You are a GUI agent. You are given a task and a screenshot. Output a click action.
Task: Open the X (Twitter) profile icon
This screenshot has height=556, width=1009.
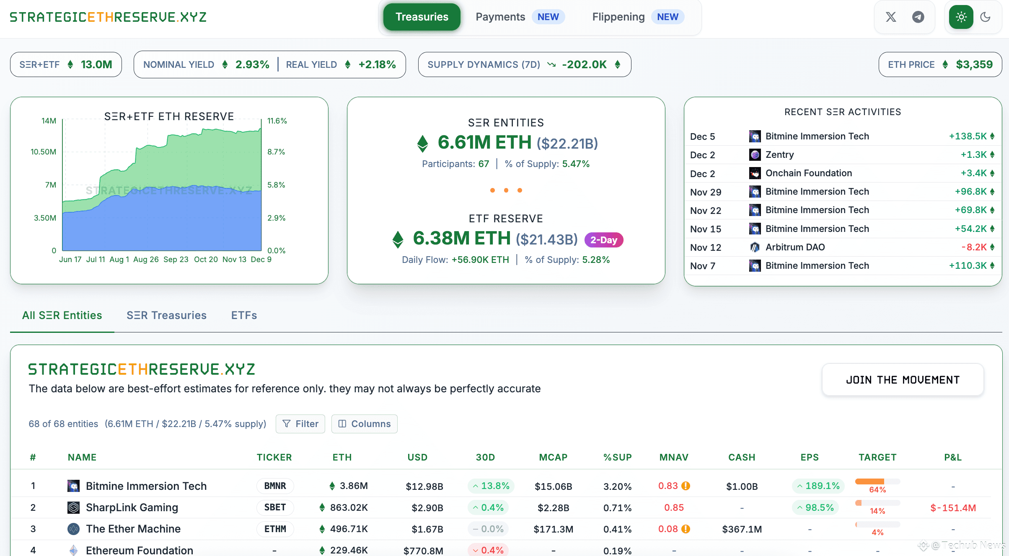pyautogui.click(x=890, y=17)
